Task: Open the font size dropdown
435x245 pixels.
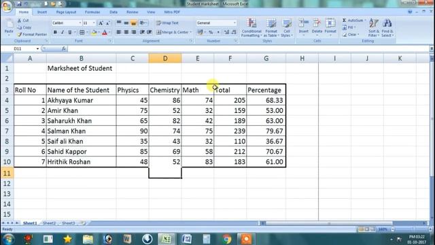Action: pyautogui.click(x=94, y=23)
